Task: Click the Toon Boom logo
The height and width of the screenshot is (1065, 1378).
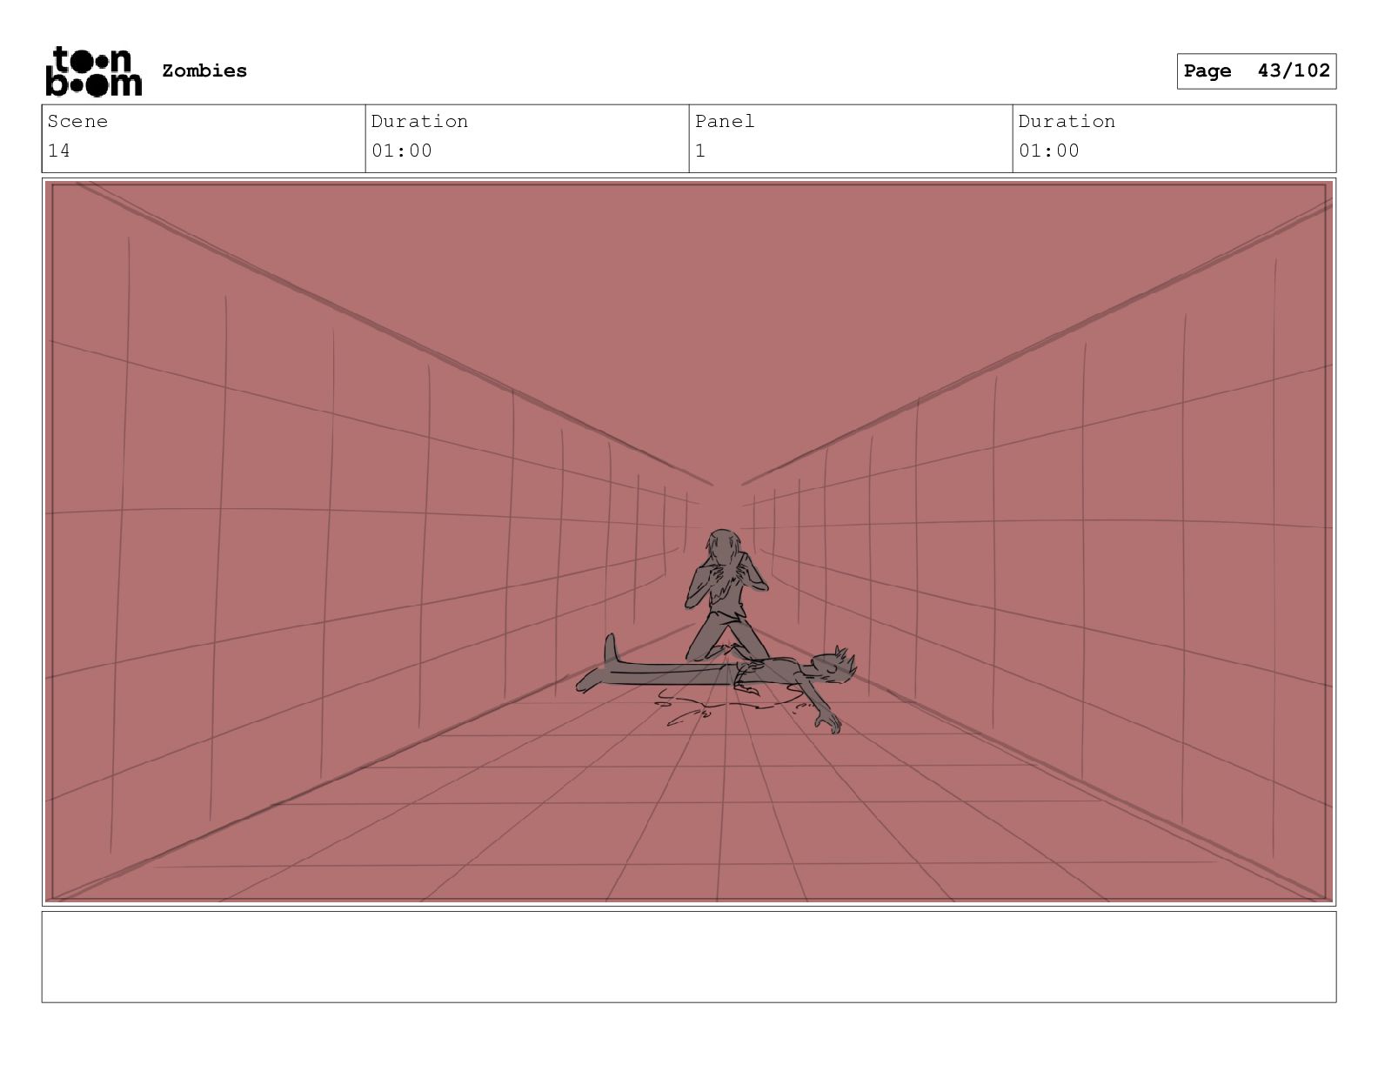Action: [x=93, y=71]
